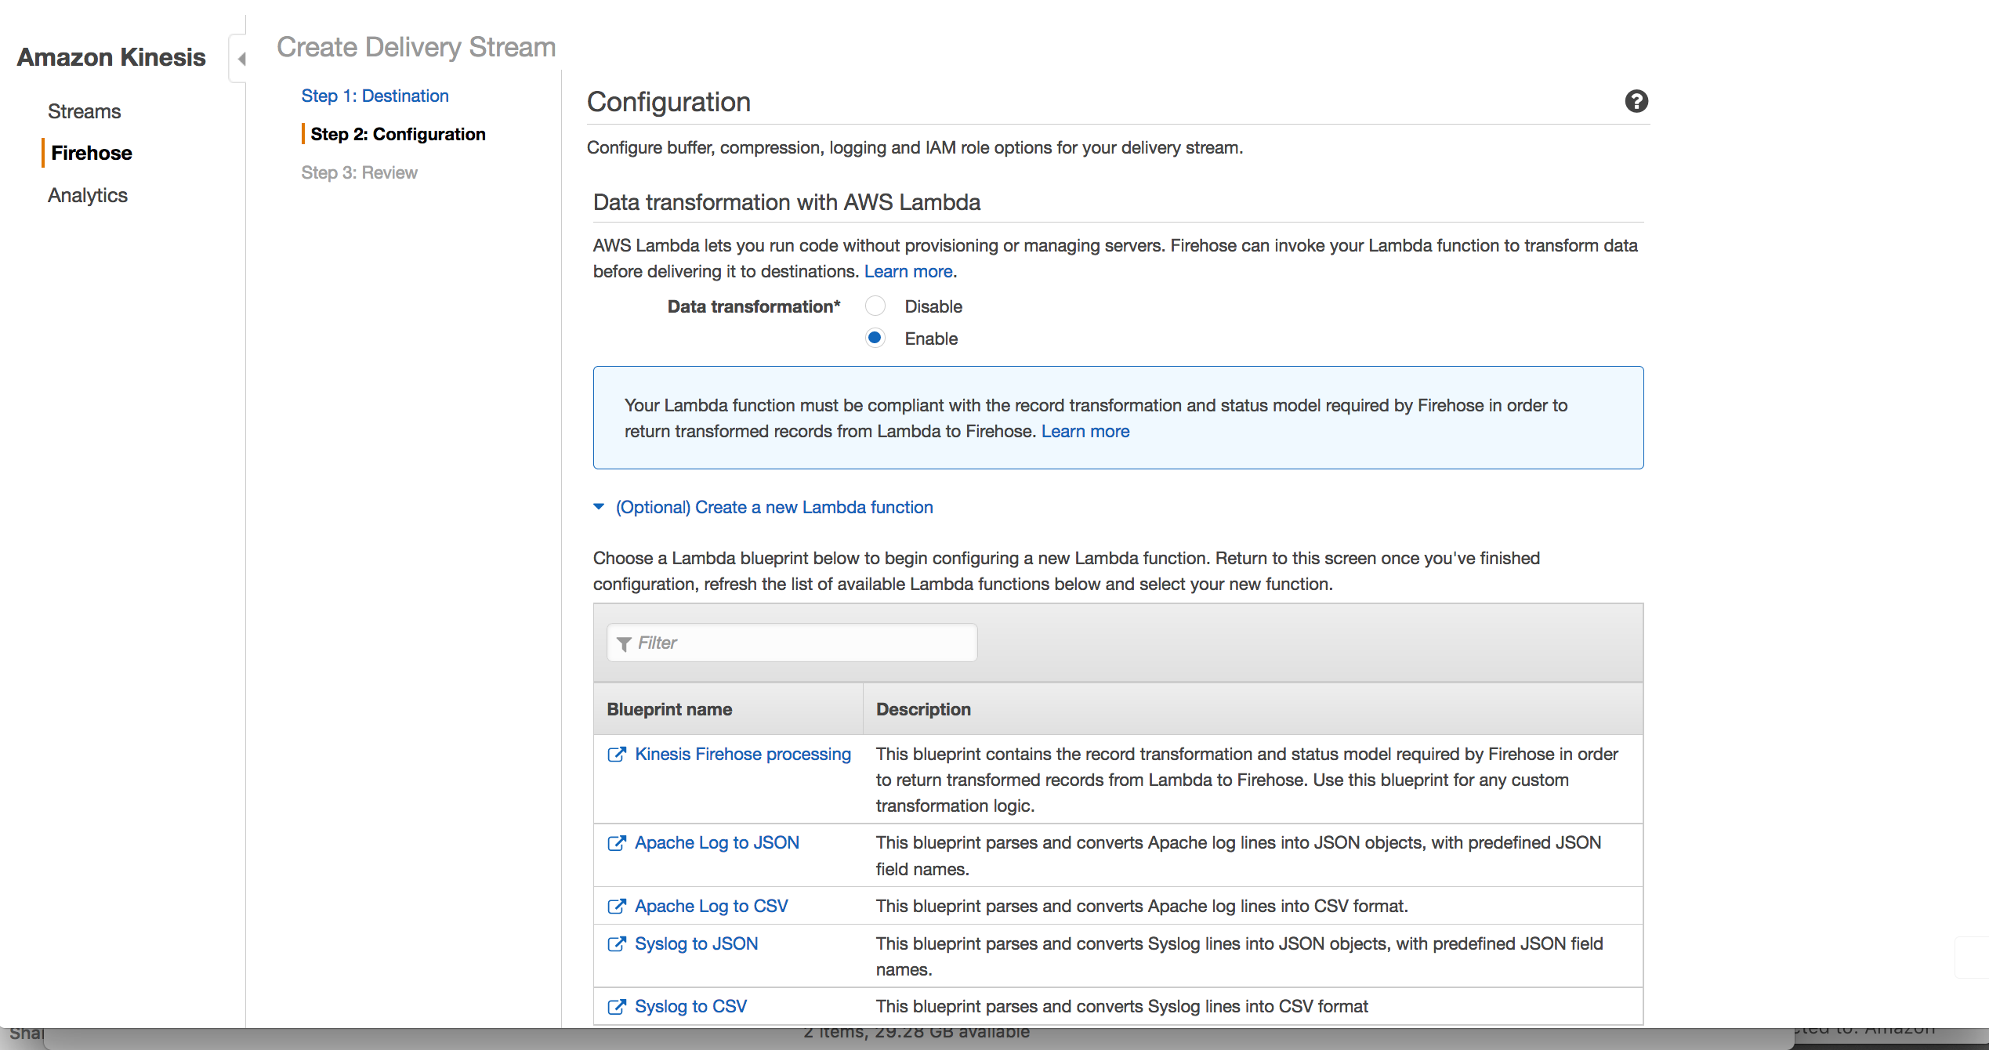Click Learn more in the blue info box
Image resolution: width=1989 pixels, height=1050 pixels.
coord(1085,431)
